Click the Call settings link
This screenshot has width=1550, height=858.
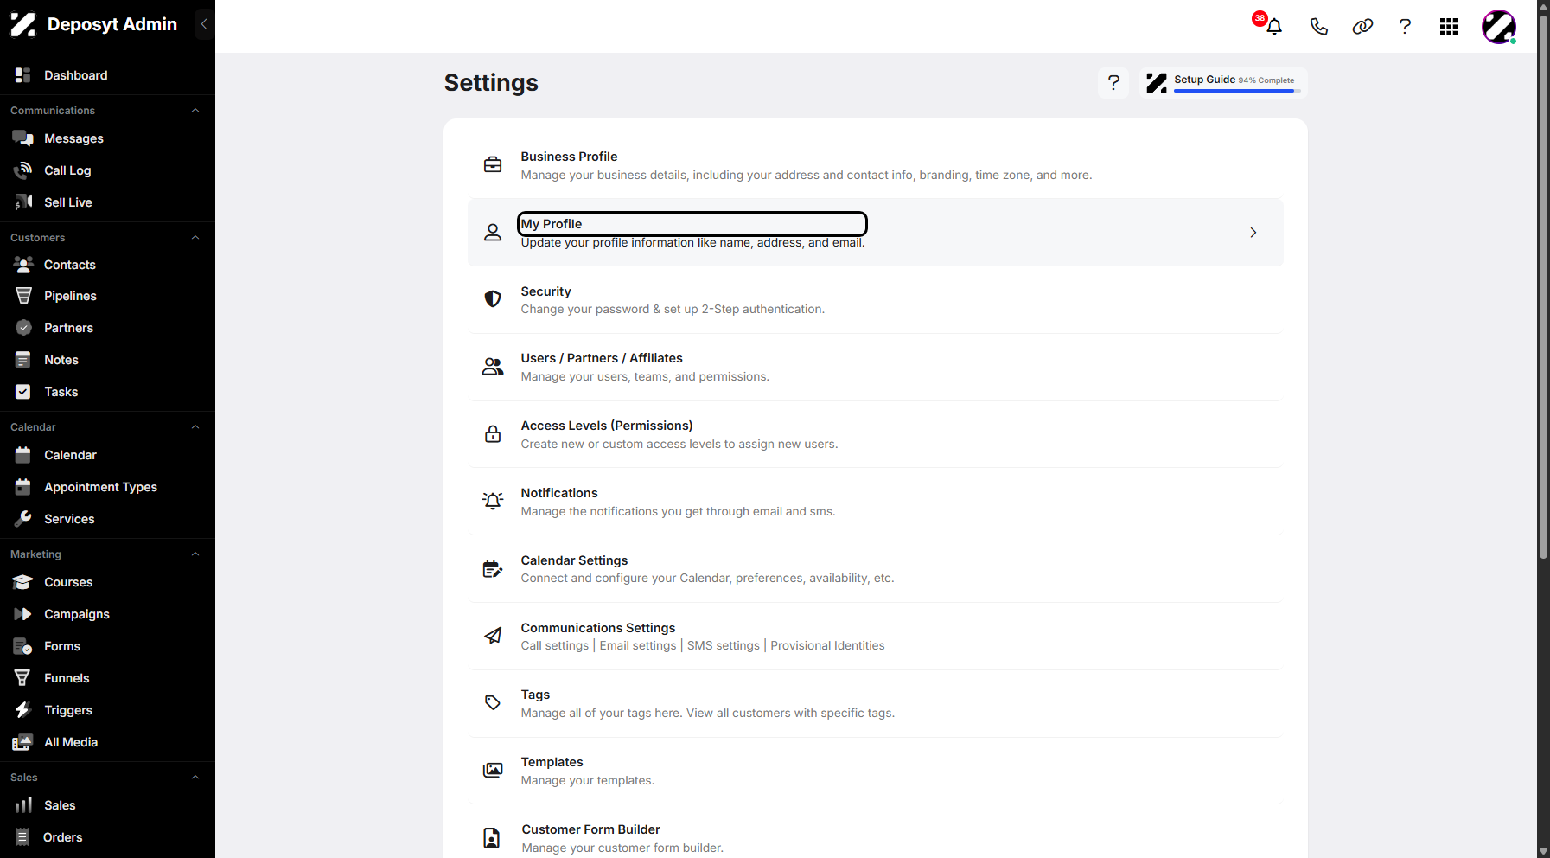coord(555,645)
